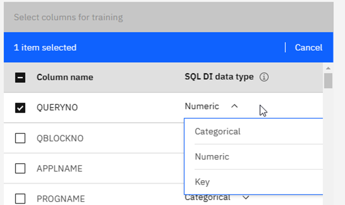The image size is (345, 205).
Task: Enable the APPLNAME column checkbox
Action: point(20,168)
